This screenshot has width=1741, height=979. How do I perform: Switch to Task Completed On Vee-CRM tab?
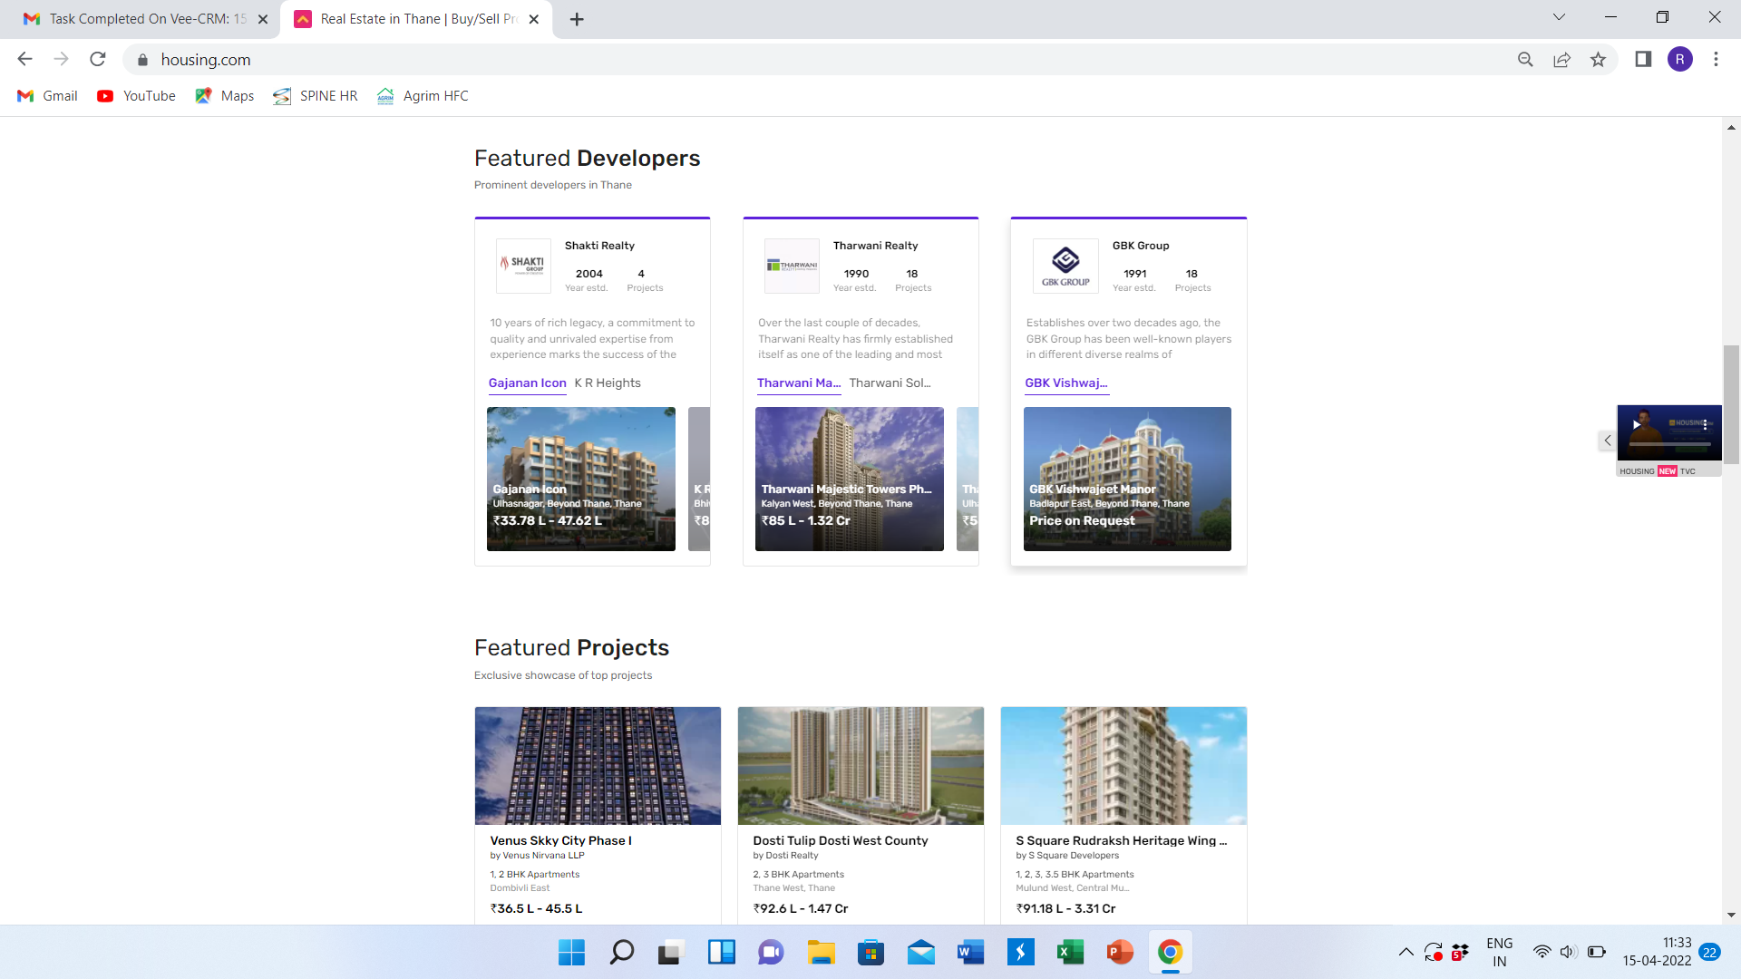pyautogui.click(x=147, y=19)
